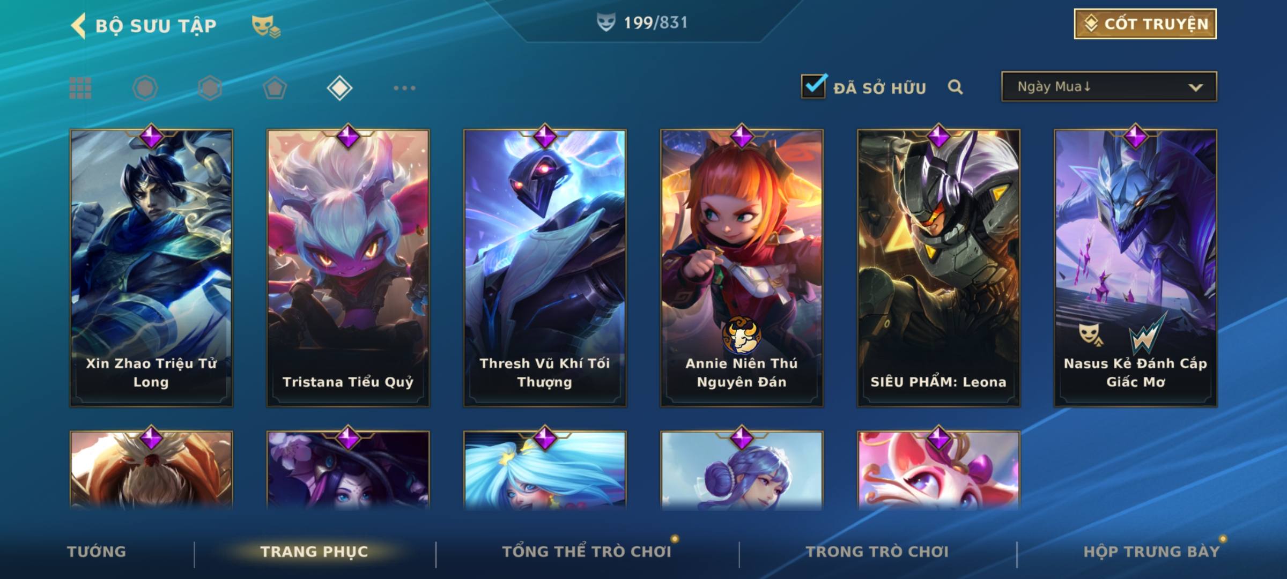
Task: Select the all-skins grid filter icon
Action: pyautogui.click(x=80, y=88)
